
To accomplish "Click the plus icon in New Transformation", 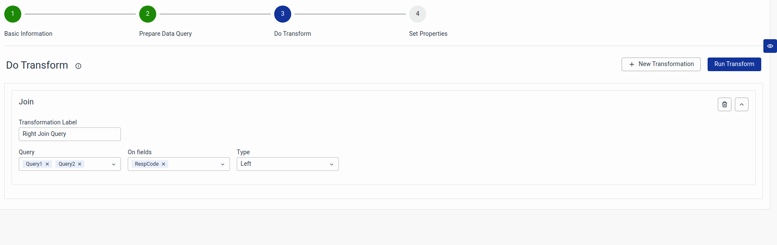I will click(632, 64).
